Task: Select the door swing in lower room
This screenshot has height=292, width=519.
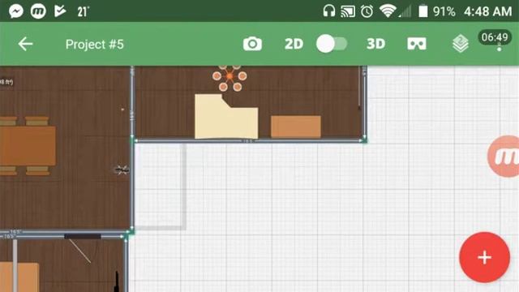Action: coord(79,251)
